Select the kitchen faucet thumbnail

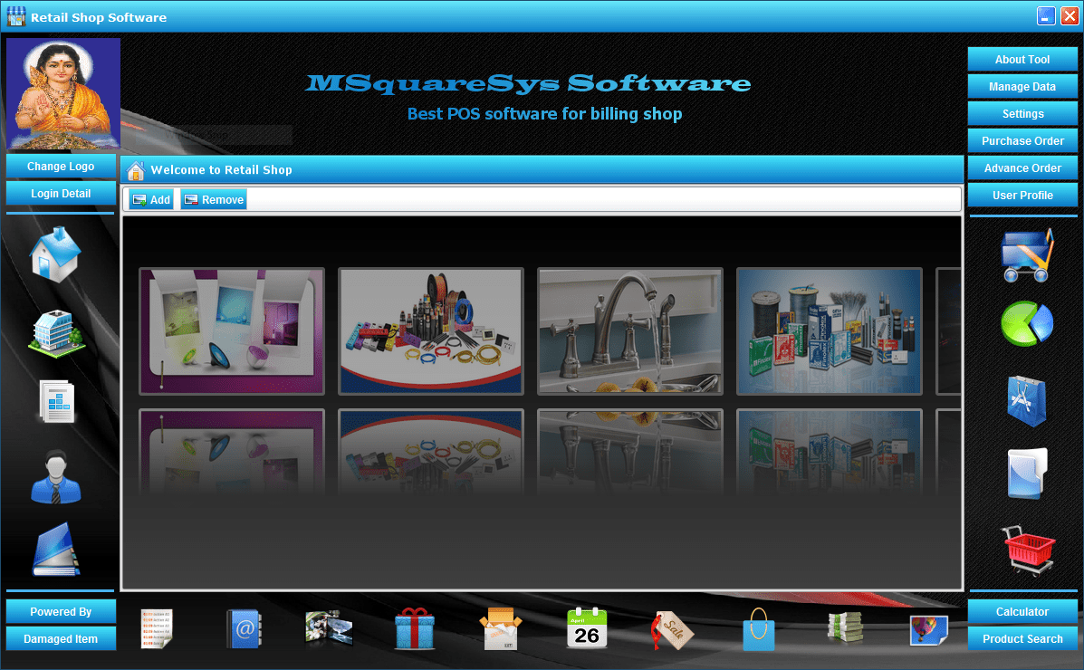630,331
